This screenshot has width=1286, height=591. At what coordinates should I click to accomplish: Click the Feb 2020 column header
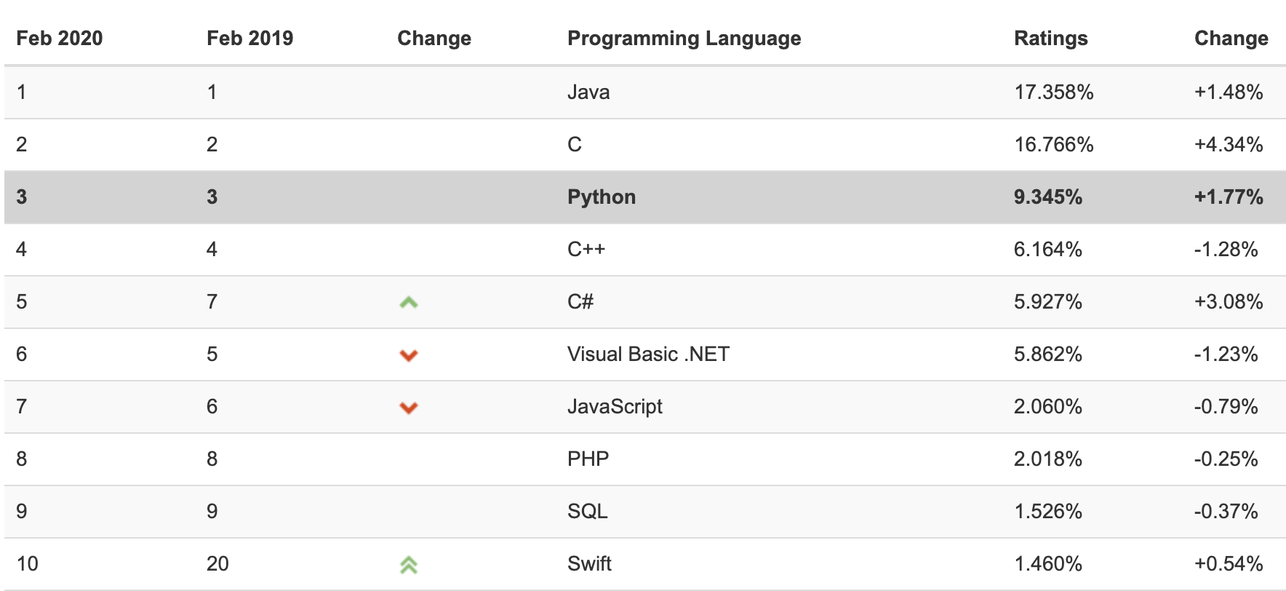pyautogui.click(x=60, y=38)
